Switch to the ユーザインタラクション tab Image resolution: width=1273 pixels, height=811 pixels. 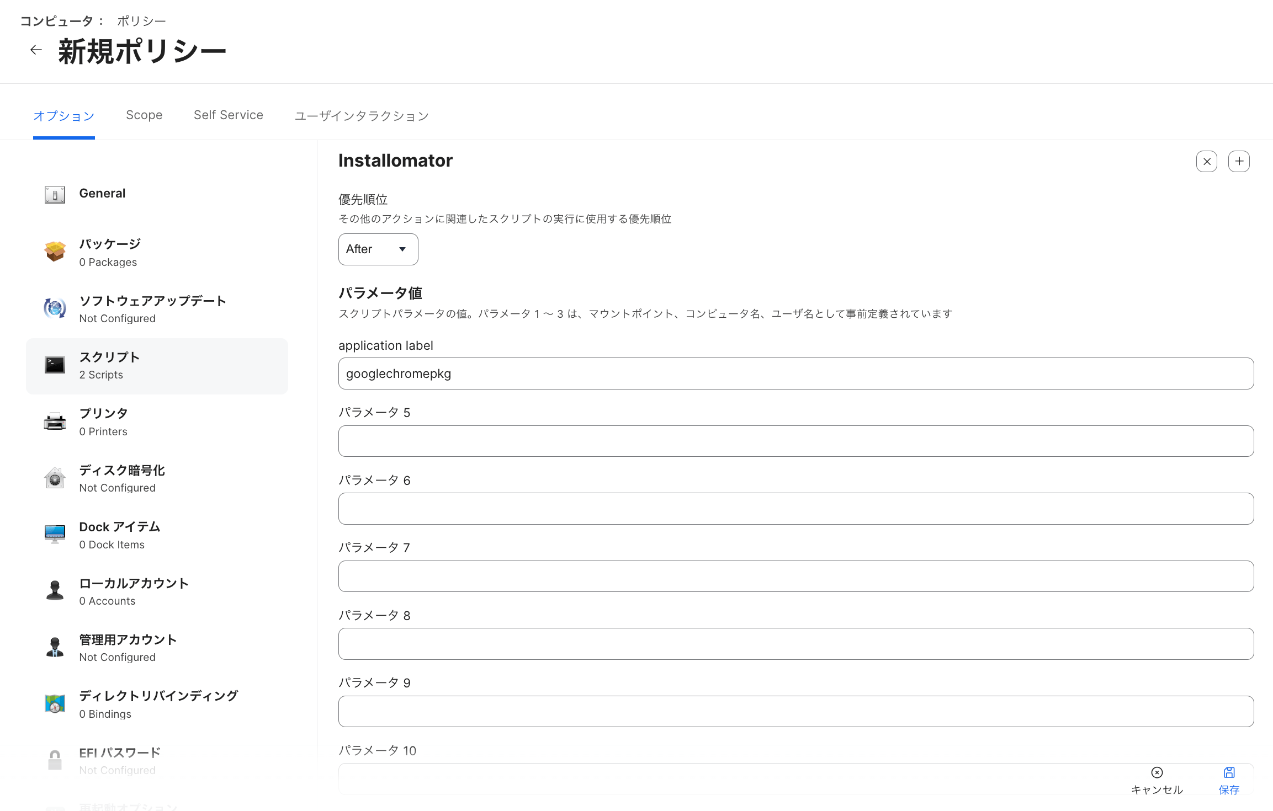362,116
